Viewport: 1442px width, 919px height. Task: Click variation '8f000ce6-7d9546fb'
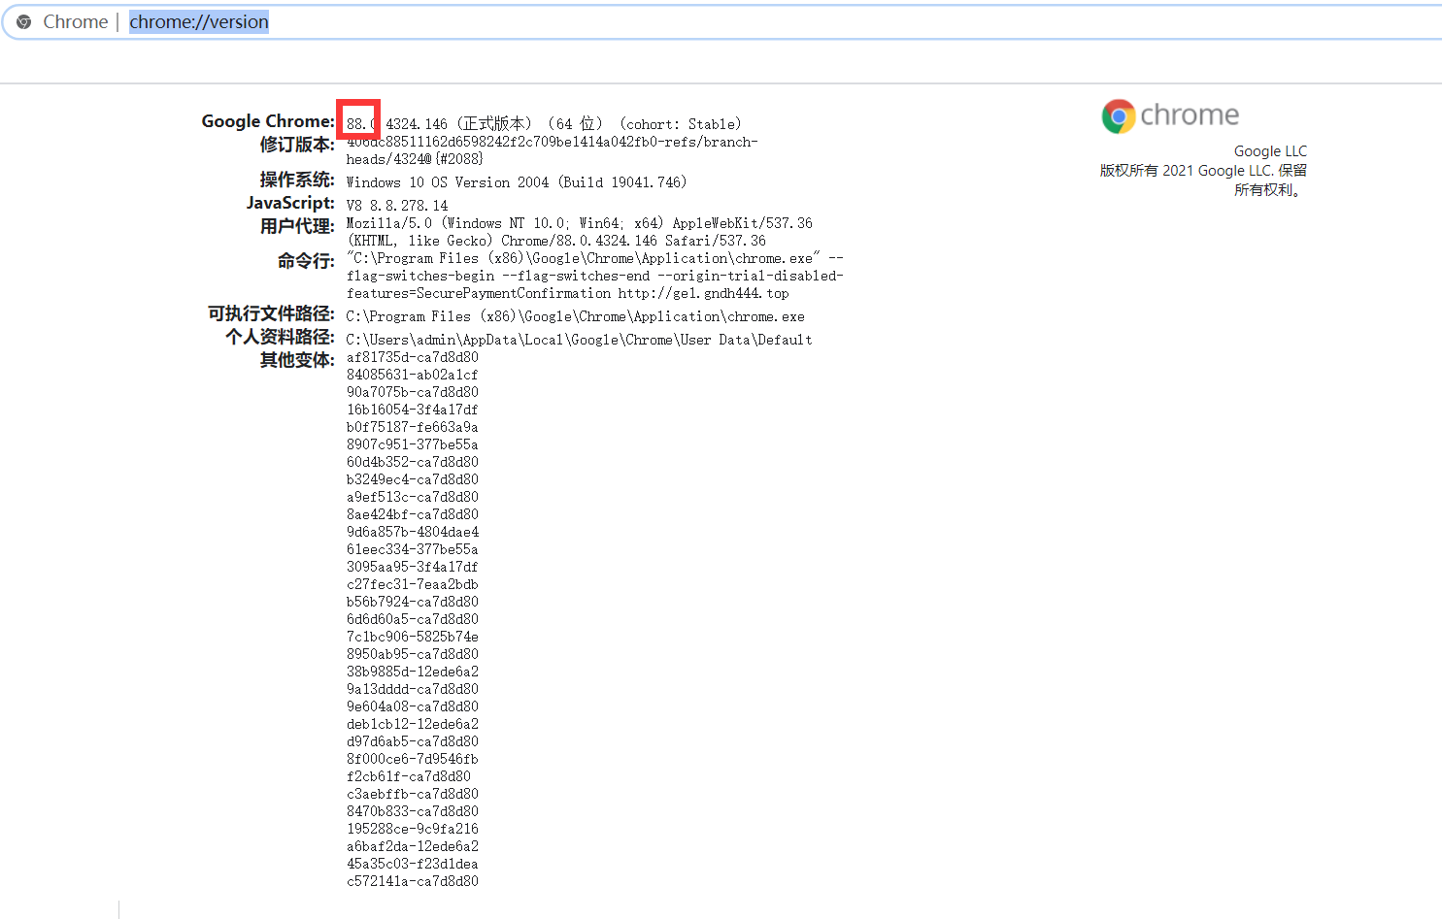(413, 759)
